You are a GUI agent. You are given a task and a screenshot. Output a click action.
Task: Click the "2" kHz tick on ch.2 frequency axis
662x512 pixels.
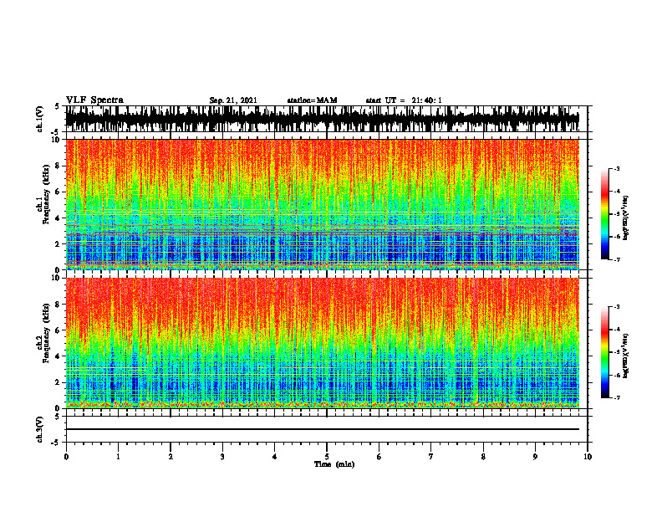click(59, 382)
